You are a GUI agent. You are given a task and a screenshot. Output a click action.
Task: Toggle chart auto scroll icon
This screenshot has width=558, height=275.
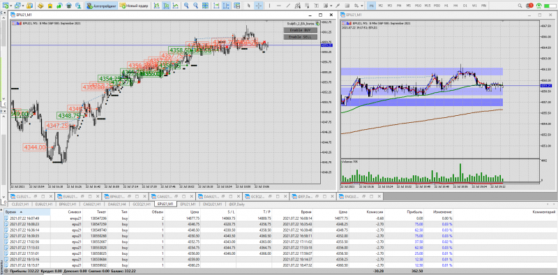tap(217, 6)
